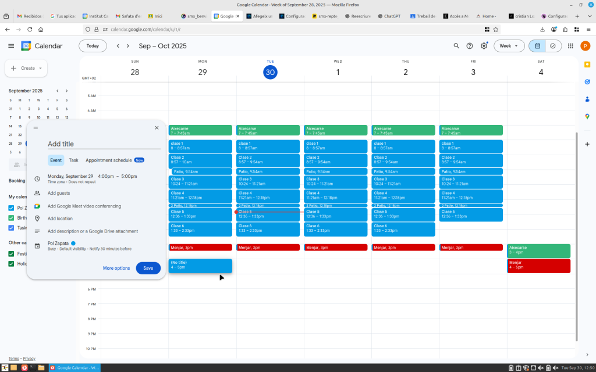Open Google Keep in the side panel
Screen dimensions: 596x372
tap(587, 65)
